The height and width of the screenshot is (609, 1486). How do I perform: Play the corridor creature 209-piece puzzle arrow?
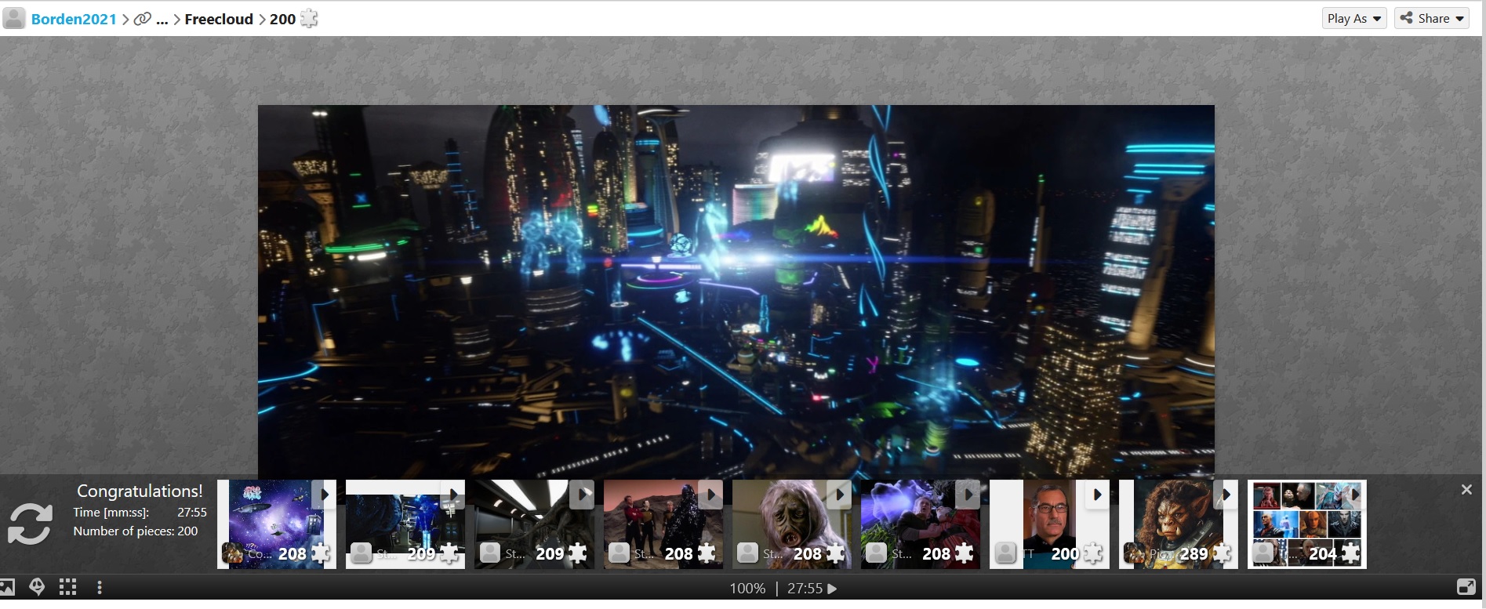(x=582, y=495)
